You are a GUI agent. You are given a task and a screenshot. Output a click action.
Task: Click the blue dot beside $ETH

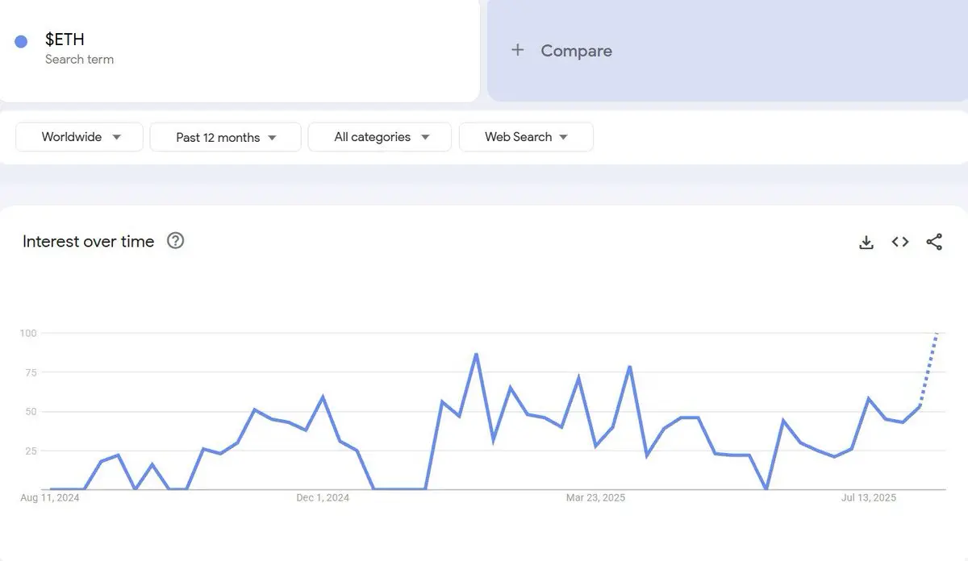coord(22,42)
